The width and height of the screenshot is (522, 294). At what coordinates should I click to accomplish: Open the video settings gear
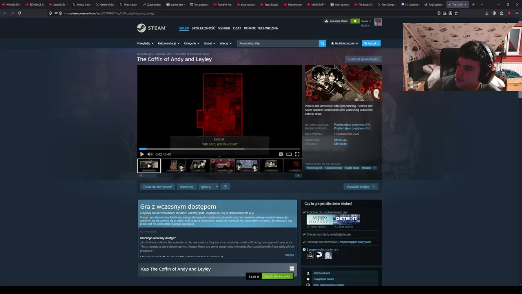[281, 154]
